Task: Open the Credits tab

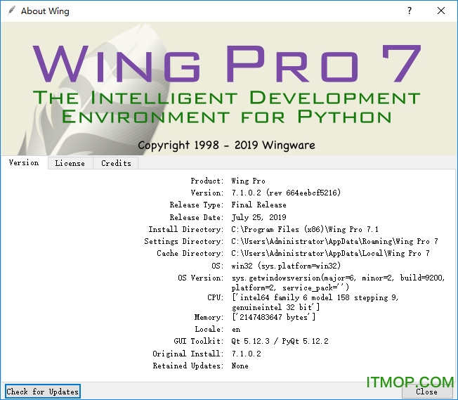Action: (116, 163)
